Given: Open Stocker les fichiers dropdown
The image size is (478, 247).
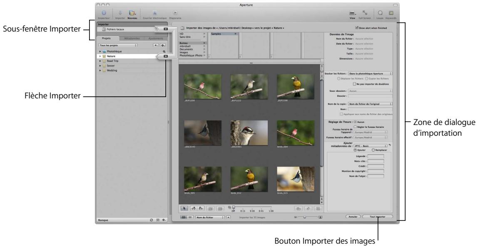Looking at the screenshot, I should coord(370,73).
